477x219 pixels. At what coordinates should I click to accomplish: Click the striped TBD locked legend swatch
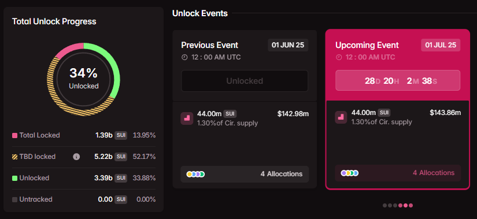tap(14, 157)
